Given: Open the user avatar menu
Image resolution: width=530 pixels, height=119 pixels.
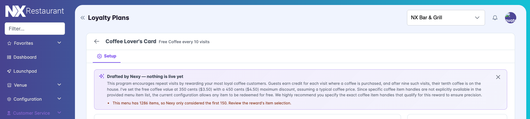Looking at the screenshot, I should click(511, 18).
